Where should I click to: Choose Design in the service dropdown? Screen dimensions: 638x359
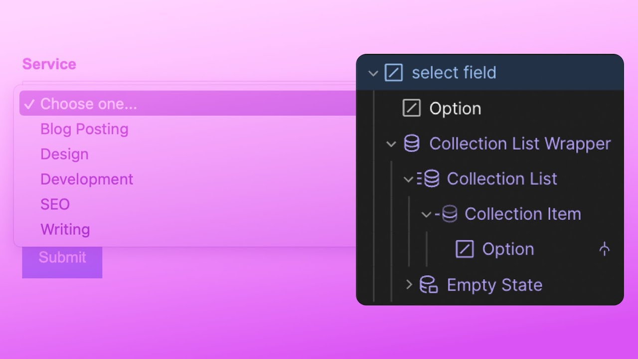click(64, 154)
